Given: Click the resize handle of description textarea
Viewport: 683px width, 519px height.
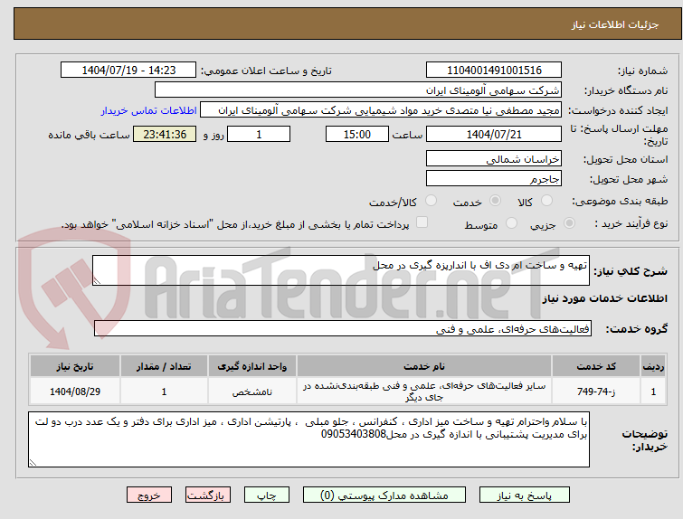Looking at the screenshot, I should point(97,281).
